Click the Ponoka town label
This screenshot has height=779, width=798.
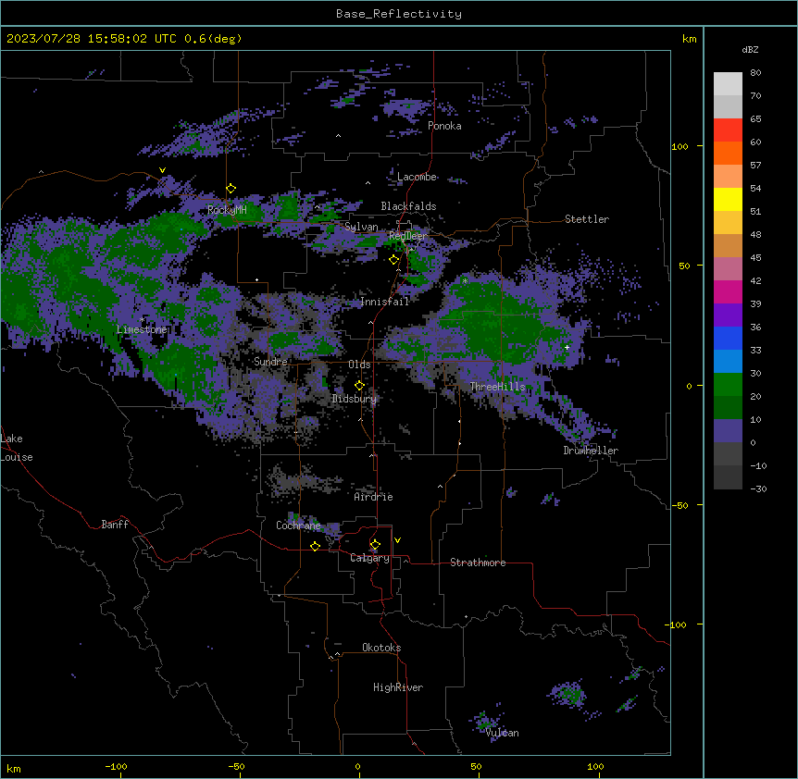pos(444,126)
